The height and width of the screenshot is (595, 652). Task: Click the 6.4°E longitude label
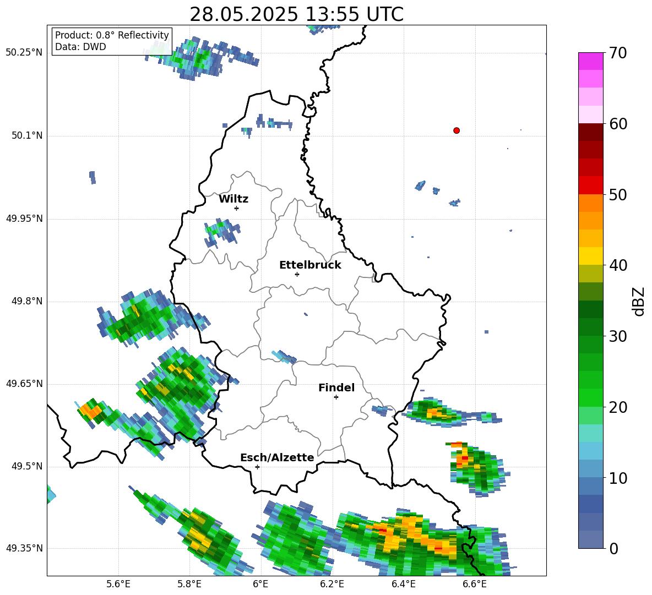[x=403, y=584]
